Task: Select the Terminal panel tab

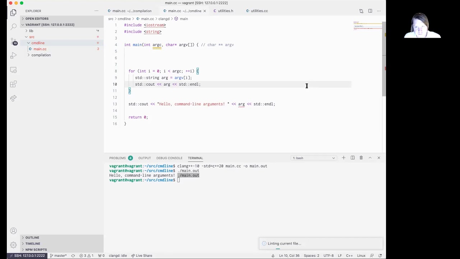Action: tap(195, 158)
